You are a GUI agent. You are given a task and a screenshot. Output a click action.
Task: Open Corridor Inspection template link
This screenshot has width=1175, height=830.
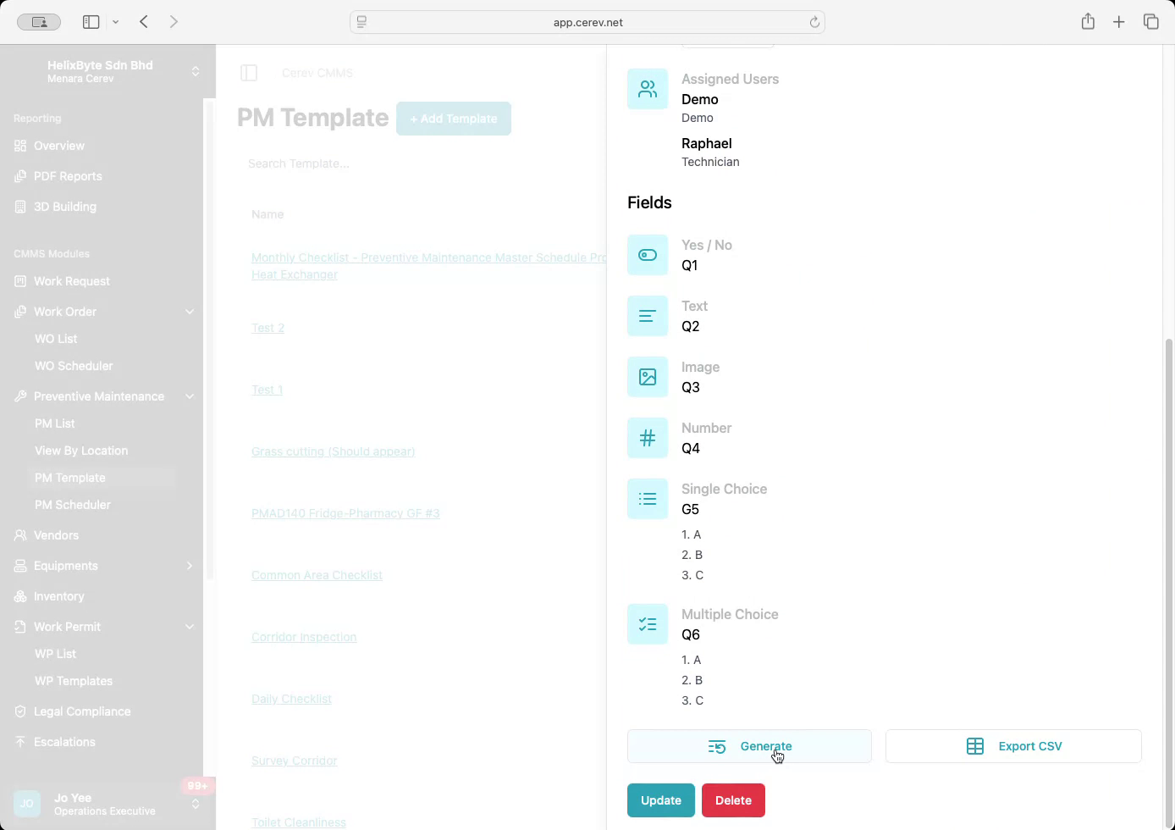click(304, 637)
